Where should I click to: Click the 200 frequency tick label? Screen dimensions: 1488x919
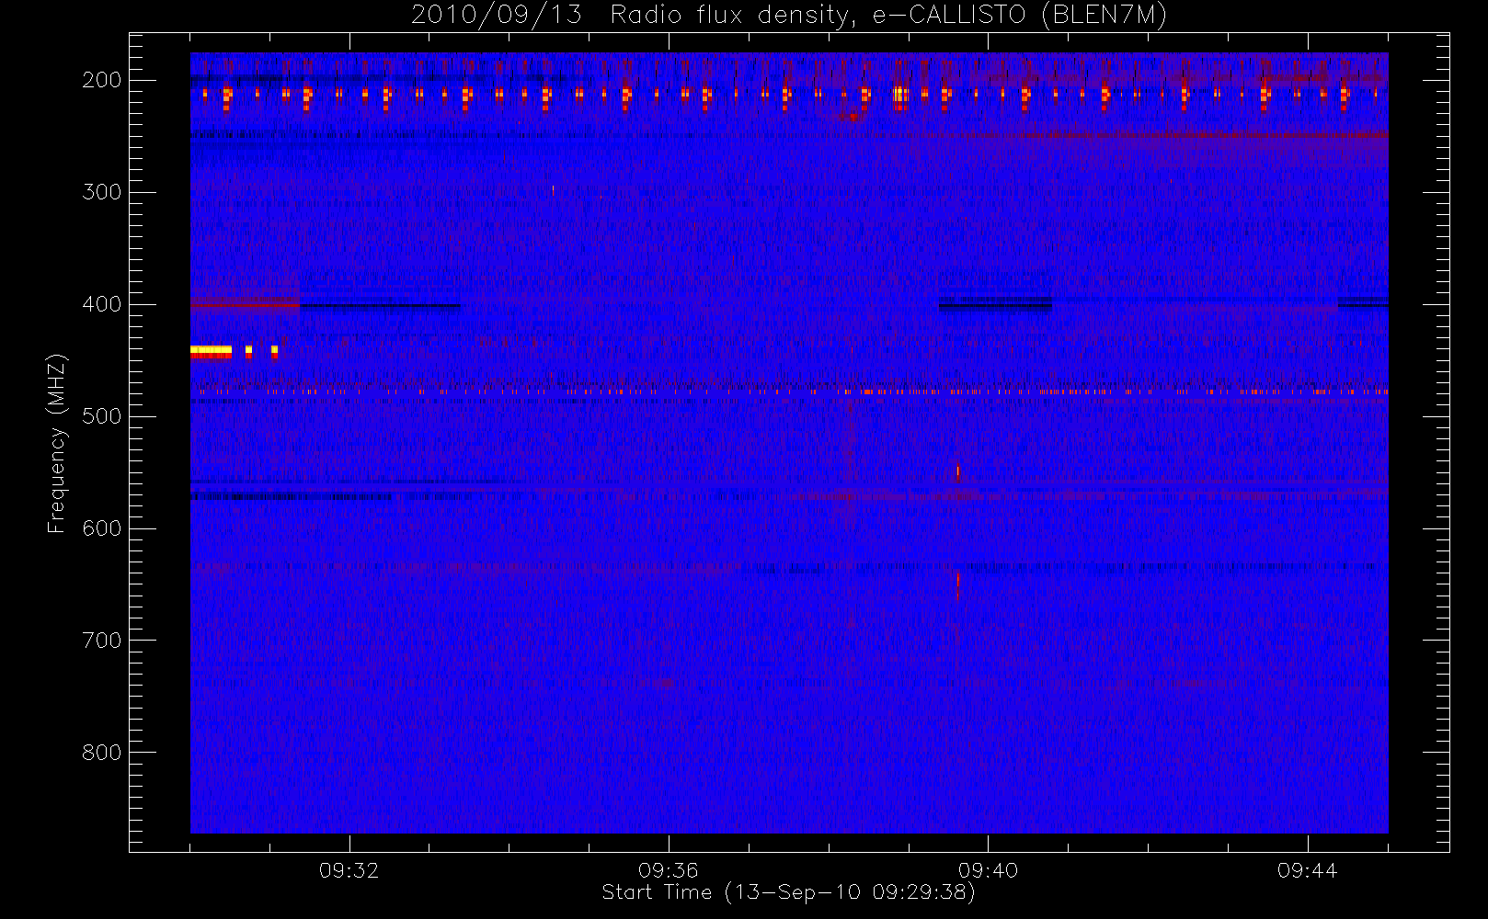[101, 80]
